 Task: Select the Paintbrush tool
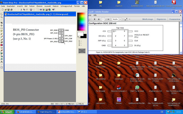pyautogui.click(x=2, y=40)
